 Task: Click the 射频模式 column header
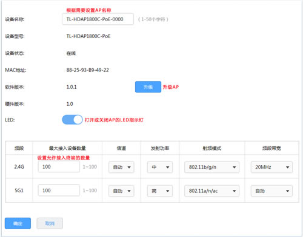[x=212, y=148]
